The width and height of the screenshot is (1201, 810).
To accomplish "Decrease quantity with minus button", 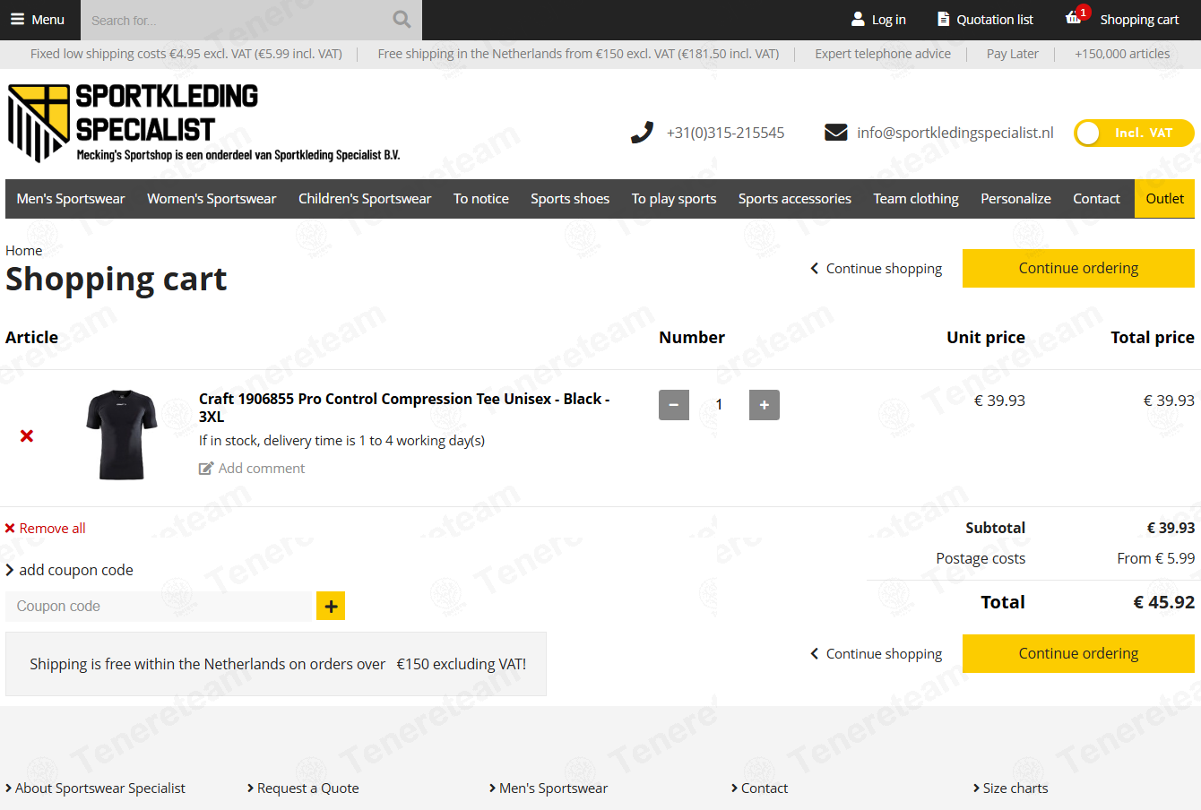I will click(674, 405).
